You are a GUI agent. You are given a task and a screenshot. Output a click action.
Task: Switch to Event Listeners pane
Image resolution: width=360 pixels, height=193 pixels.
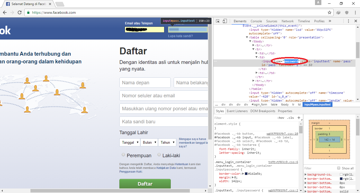[237, 111]
